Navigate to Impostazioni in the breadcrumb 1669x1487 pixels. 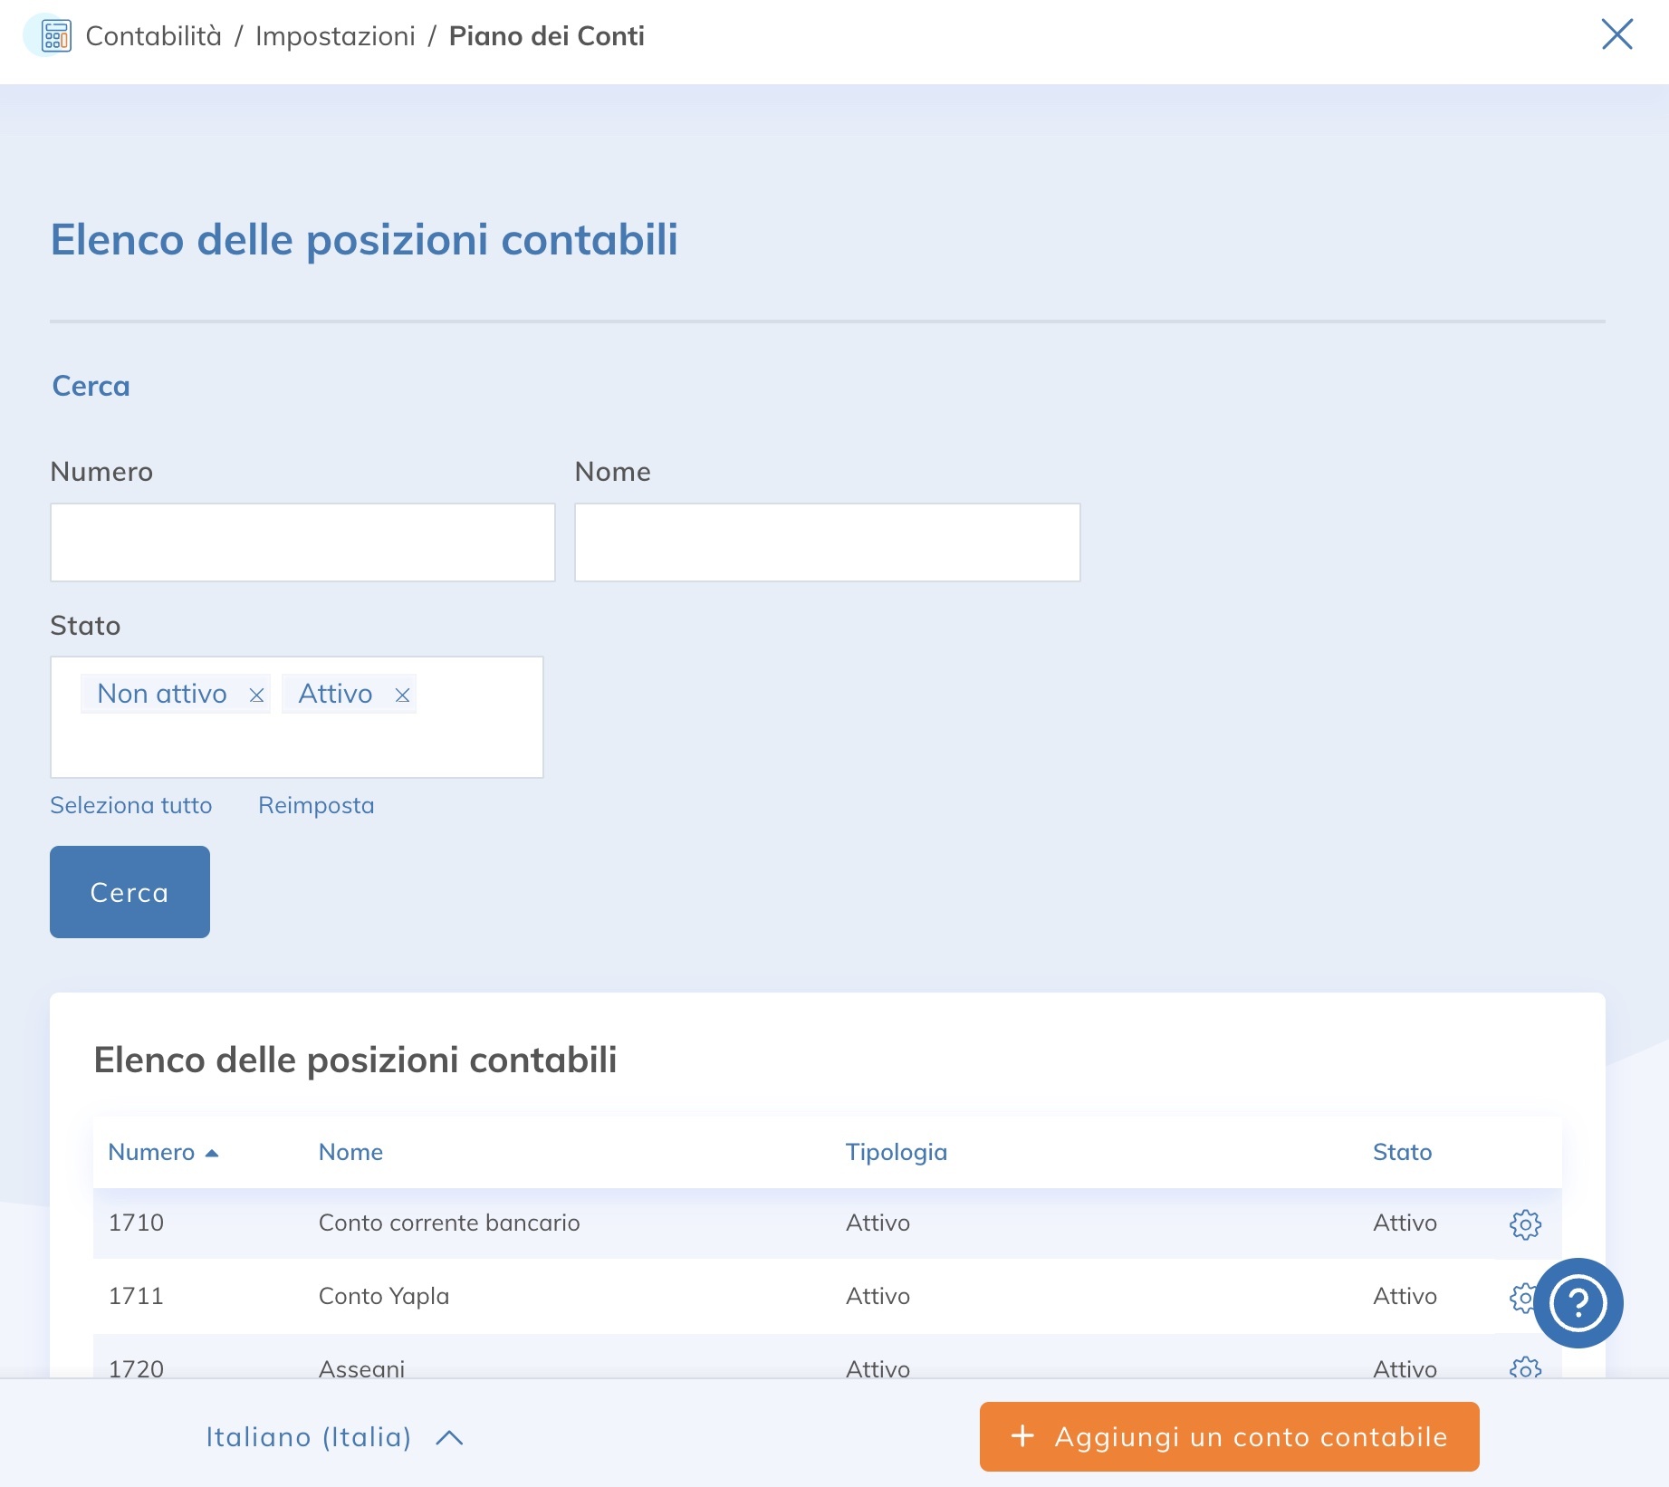click(x=334, y=36)
